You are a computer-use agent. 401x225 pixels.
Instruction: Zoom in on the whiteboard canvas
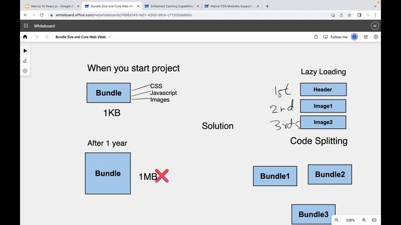point(364,220)
